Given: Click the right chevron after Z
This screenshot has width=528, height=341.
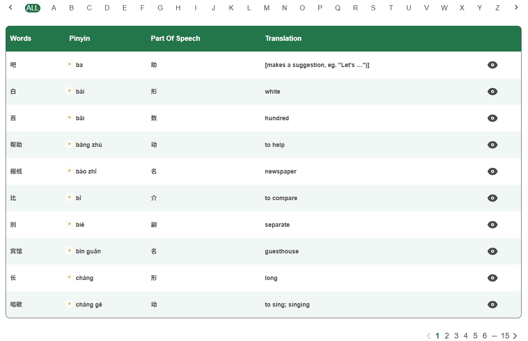Looking at the screenshot, I should pos(516,8).
